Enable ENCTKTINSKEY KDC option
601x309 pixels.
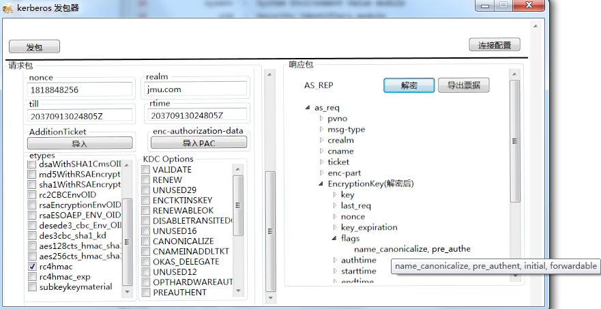[146, 200]
